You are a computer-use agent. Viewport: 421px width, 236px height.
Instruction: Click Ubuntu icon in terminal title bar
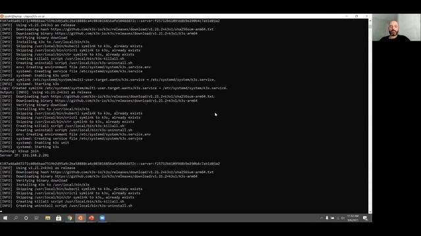pos(2,16)
